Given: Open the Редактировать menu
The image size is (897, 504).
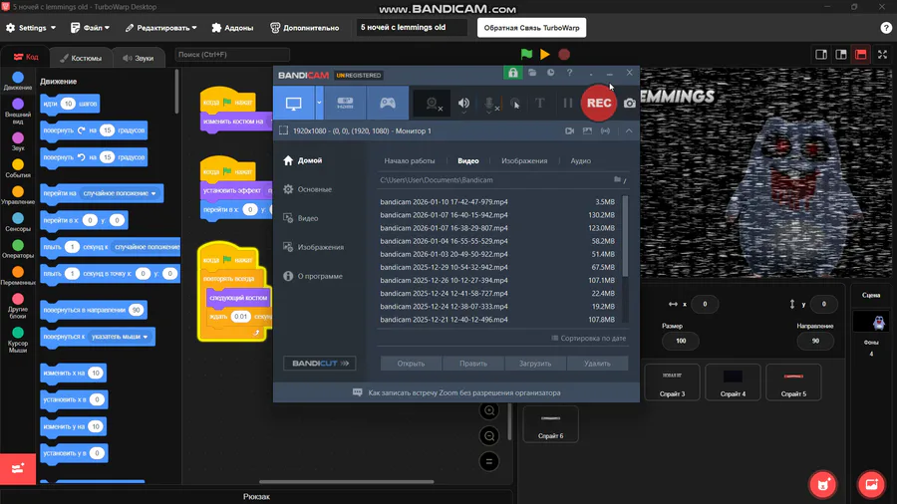Looking at the screenshot, I should pos(160,28).
